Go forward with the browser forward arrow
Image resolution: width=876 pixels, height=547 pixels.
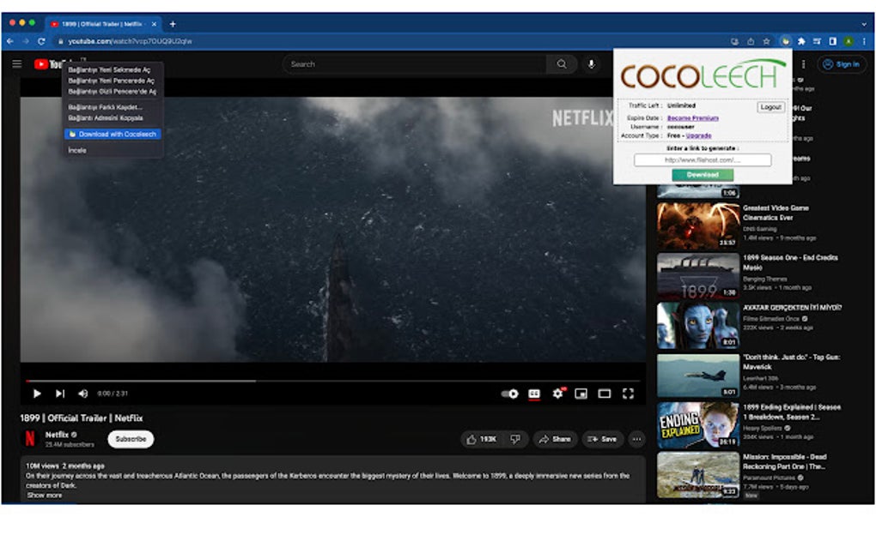26,41
